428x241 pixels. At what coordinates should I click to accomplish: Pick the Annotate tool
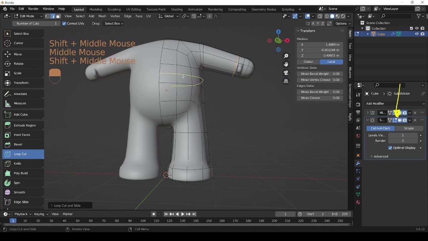23,94
